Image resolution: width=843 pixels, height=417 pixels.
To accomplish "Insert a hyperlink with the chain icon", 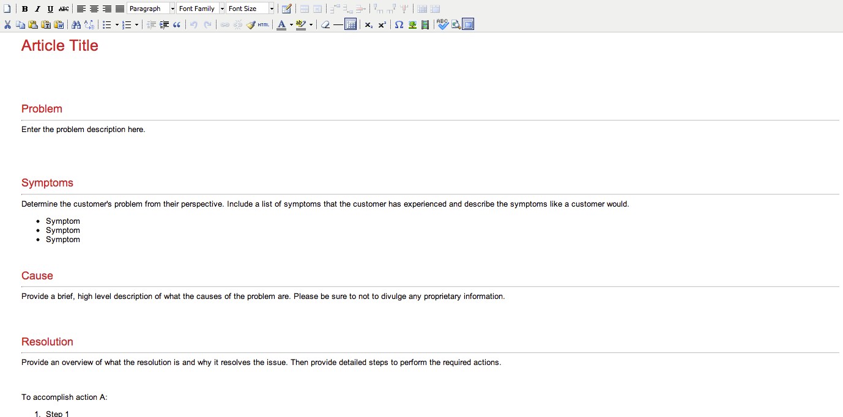I will pyautogui.click(x=225, y=24).
